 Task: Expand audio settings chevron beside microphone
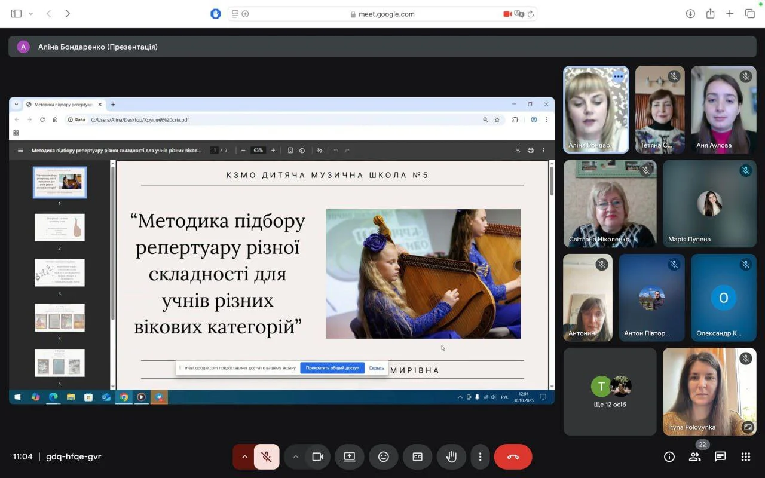244,457
